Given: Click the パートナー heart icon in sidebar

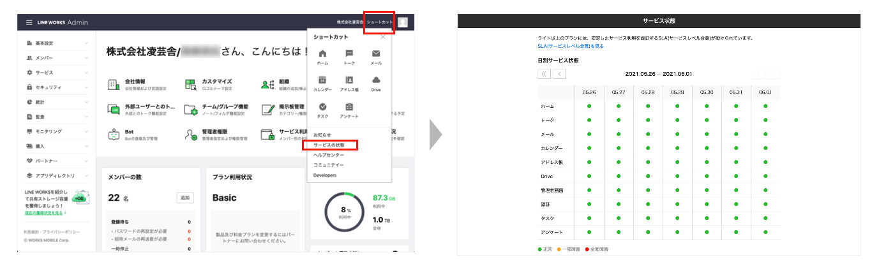Looking at the screenshot, I should point(29,160).
